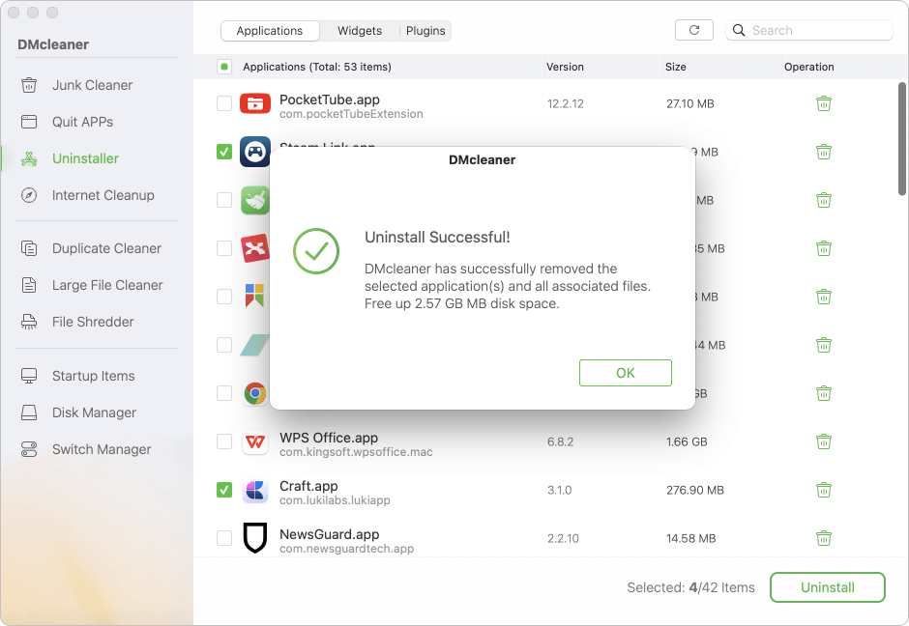Check the WPS Office.app checkbox

tap(223, 441)
